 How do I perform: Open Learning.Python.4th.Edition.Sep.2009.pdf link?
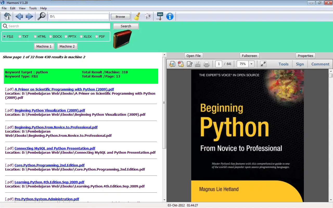click(x=49, y=182)
